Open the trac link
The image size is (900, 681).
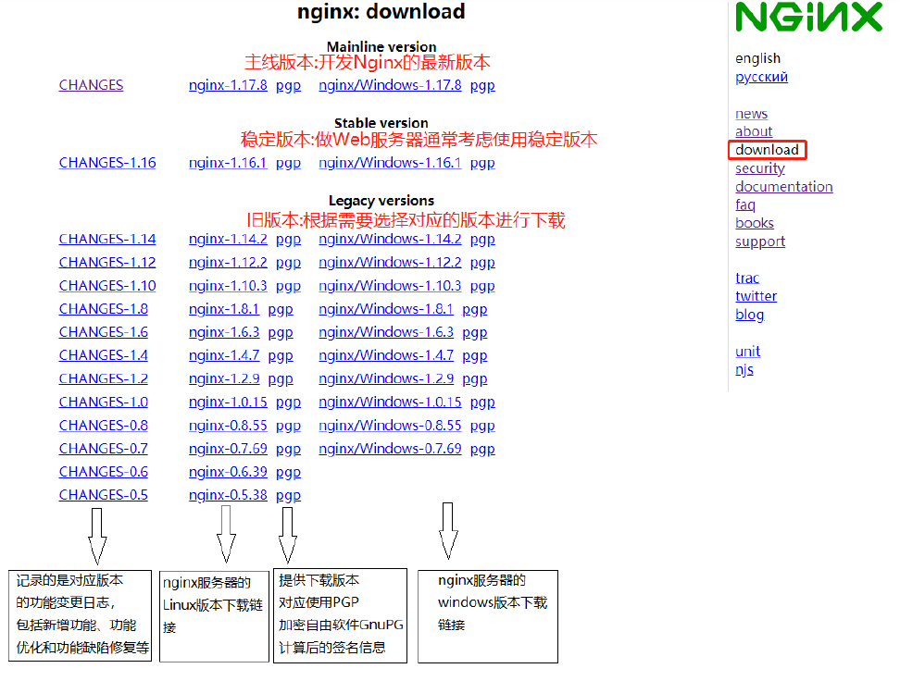747,279
